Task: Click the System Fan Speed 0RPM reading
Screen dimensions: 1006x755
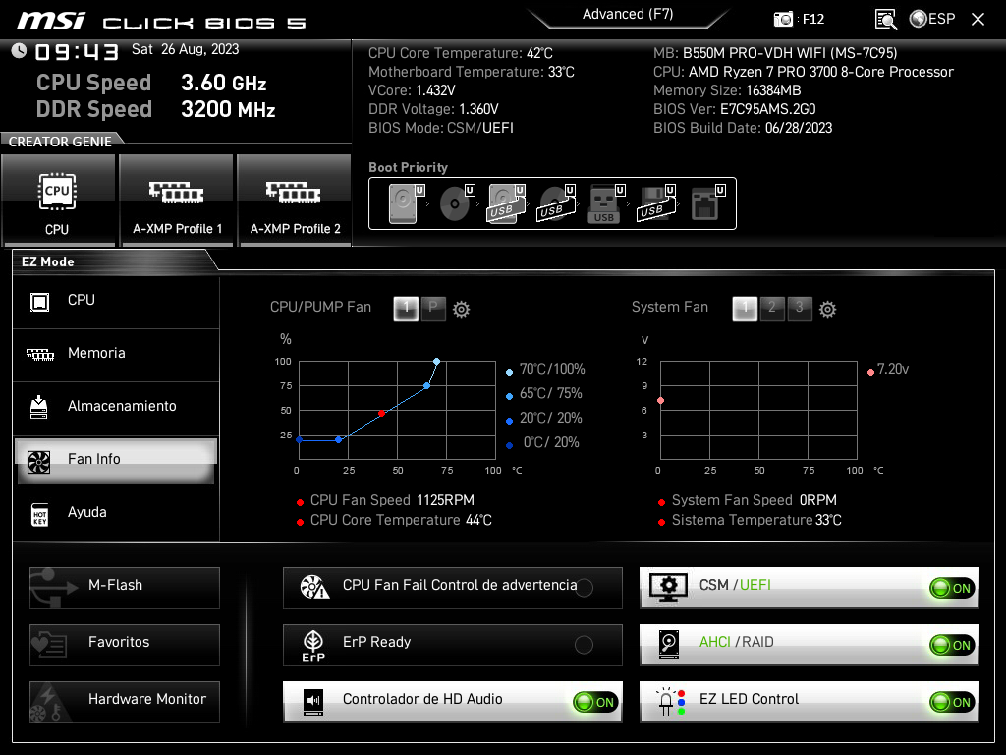Action: click(x=754, y=500)
